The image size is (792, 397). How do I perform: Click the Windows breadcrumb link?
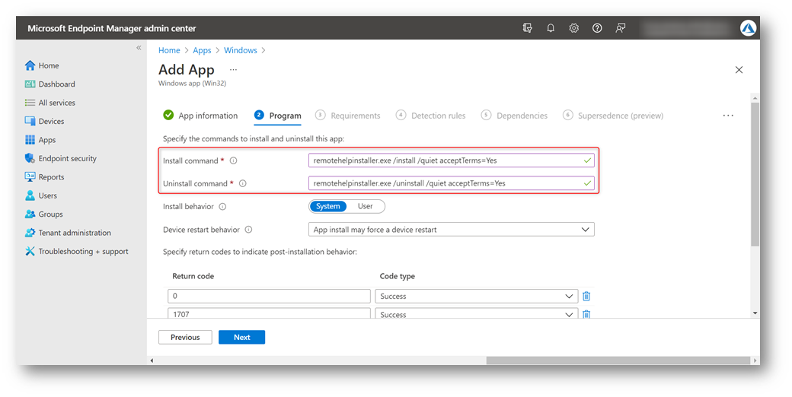[241, 50]
